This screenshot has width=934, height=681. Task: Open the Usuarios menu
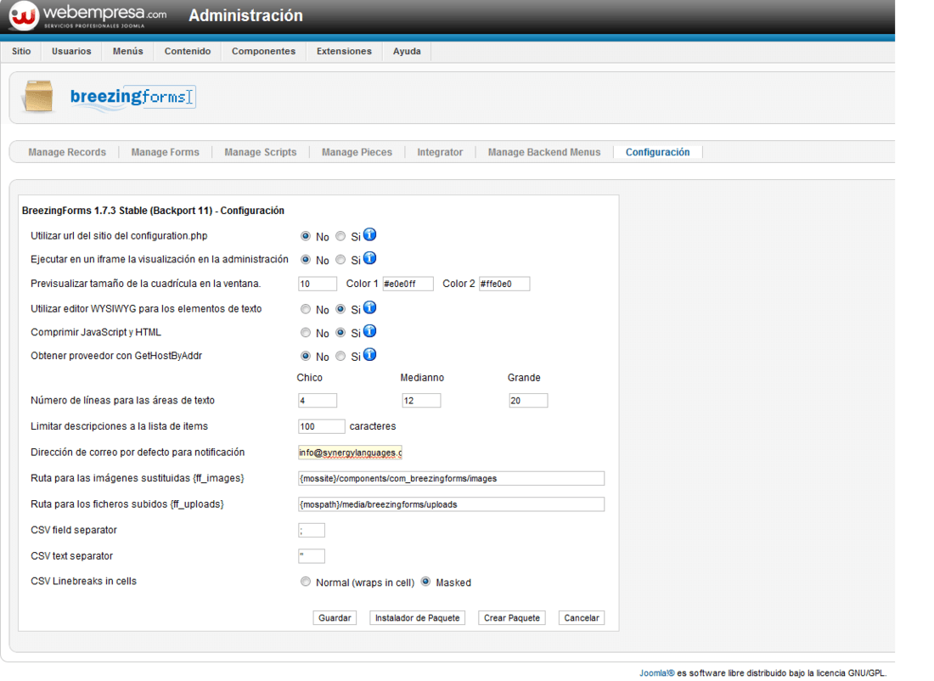pos(71,51)
